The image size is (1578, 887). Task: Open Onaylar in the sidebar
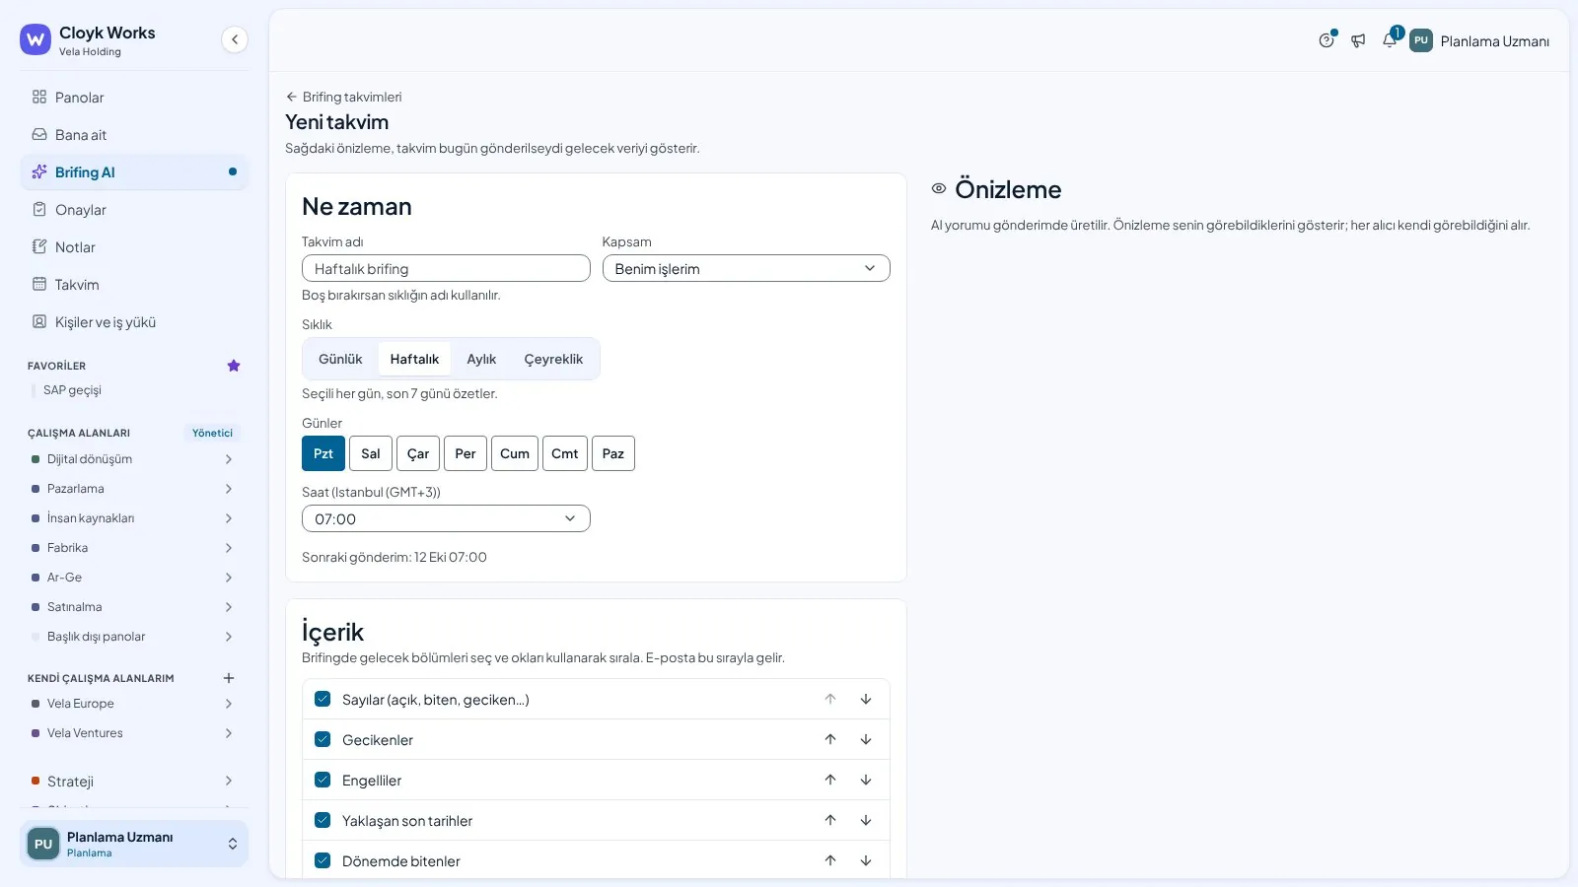click(134, 210)
